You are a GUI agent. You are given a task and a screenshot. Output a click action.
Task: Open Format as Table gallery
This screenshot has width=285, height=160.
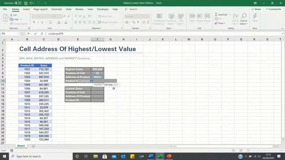coord(171,19)
